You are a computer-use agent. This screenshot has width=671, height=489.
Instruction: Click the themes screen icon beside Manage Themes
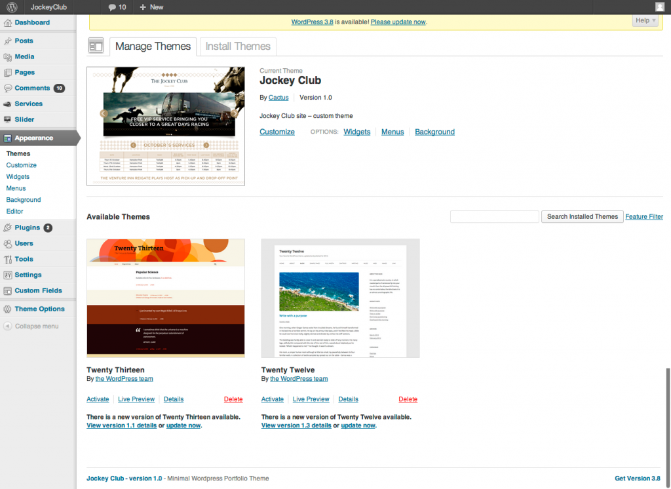coord(96,46)
